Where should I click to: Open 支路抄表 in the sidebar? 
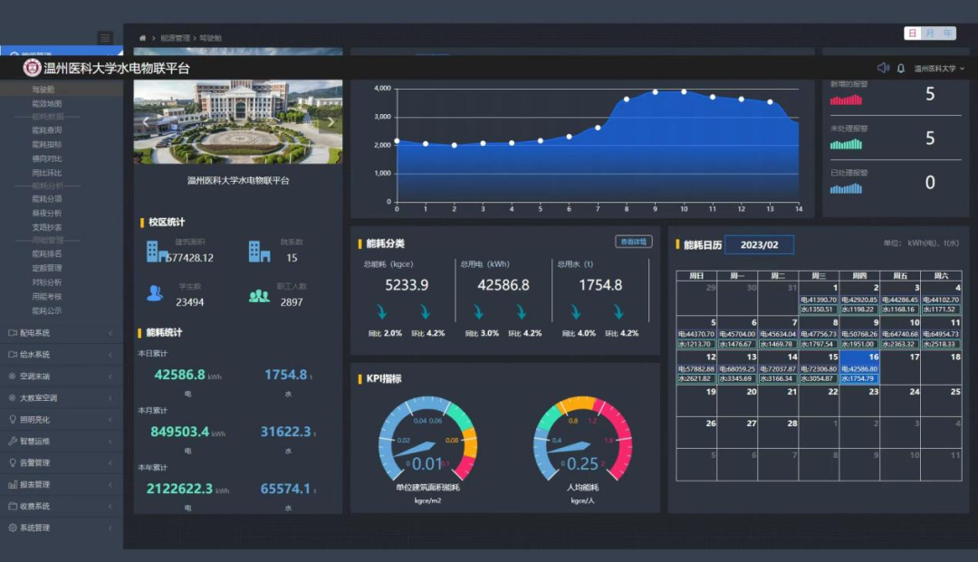[47, 227]
